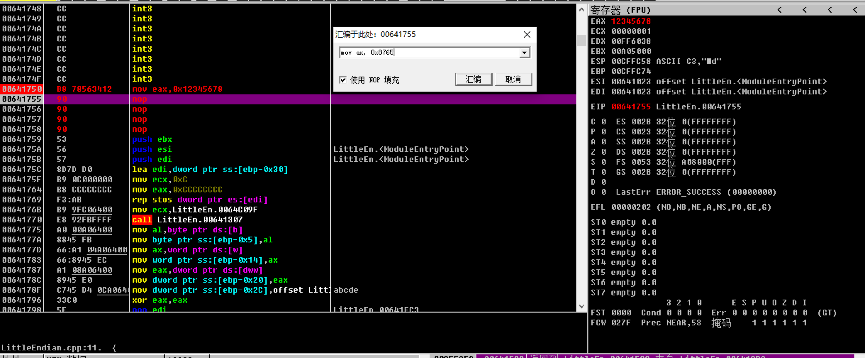Select the EFL value 00000202
The image size is (865, 358).
[631, 208]
